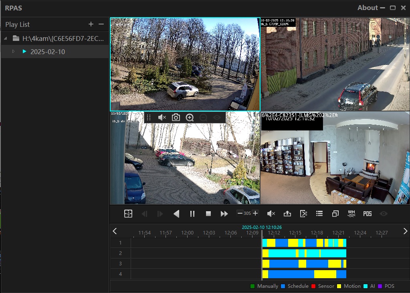410x293 pixels.
Task: Click the channel 2 timeline recording bar
Action: (304, 253)
